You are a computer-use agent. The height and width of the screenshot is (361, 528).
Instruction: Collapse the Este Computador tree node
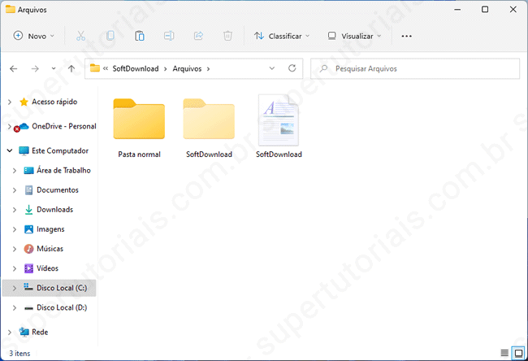coord(9,151)
